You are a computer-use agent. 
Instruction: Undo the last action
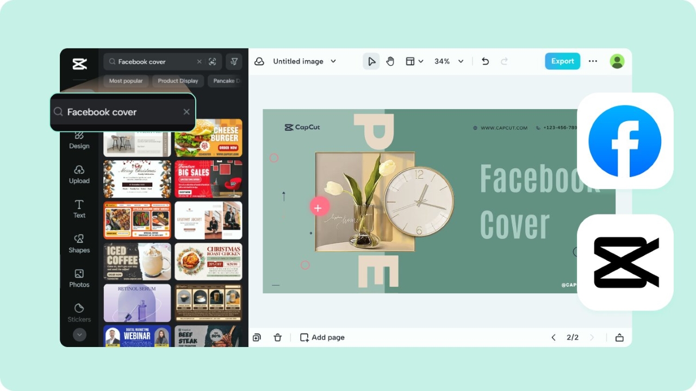tap(485, 61)
